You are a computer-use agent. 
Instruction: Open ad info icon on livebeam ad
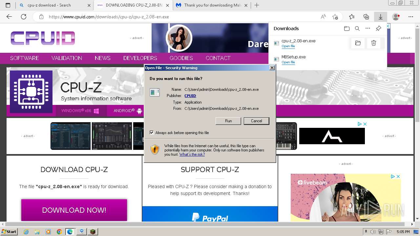[393, 176]
